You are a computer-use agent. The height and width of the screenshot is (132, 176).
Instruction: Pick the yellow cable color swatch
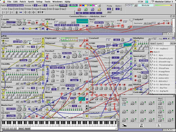click(86, 5)
